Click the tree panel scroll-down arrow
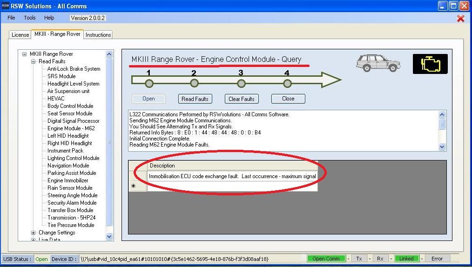Image resolution: width=472 pixels, height=267 pixels. [109, 237]
